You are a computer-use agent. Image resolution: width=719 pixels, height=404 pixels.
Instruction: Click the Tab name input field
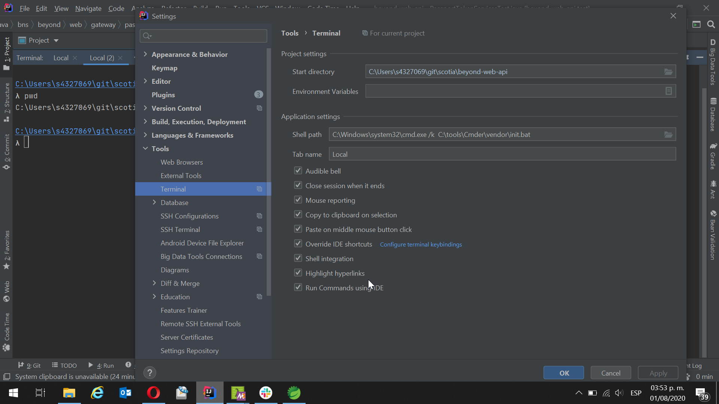click(502, 154)
